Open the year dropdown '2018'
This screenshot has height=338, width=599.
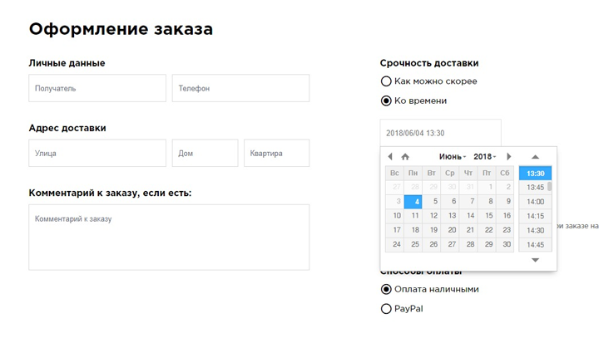(484, 157)
